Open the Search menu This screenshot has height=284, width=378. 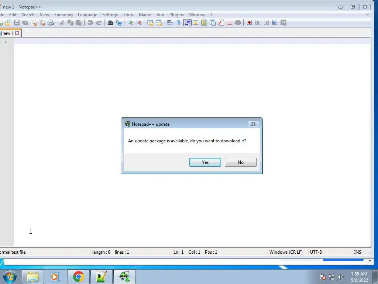(x=28, y=15)
